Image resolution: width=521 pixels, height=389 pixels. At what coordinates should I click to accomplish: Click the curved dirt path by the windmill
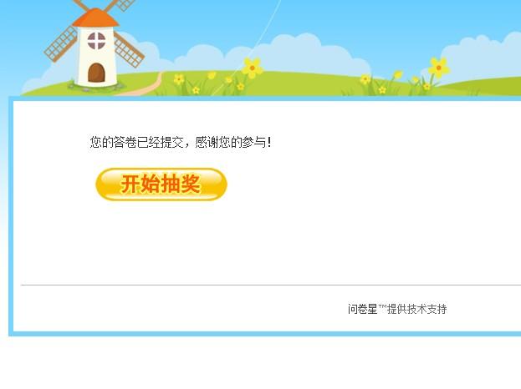[x=143, y=86]
